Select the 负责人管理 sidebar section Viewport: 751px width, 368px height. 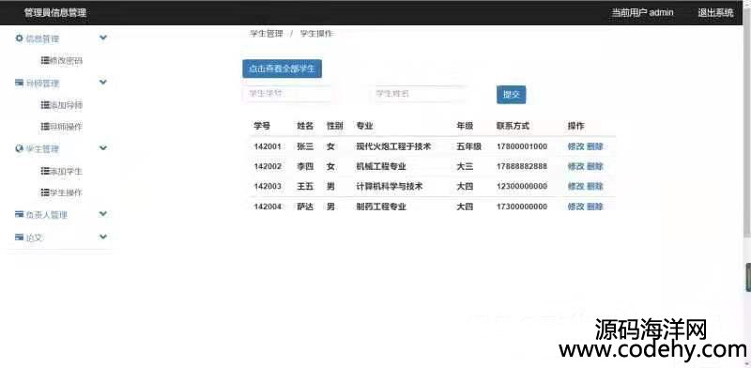click(46, 215)
